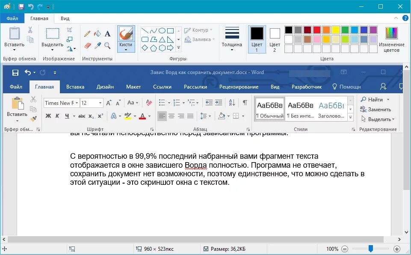Open Paint Help question mark icon
The width and height of the screenshot is (411, 255).
[405, 18]
